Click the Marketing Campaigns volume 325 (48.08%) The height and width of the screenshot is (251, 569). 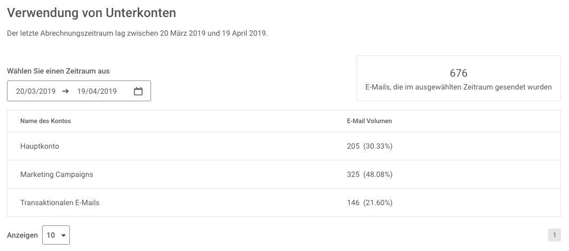click(x=369, y=175)
